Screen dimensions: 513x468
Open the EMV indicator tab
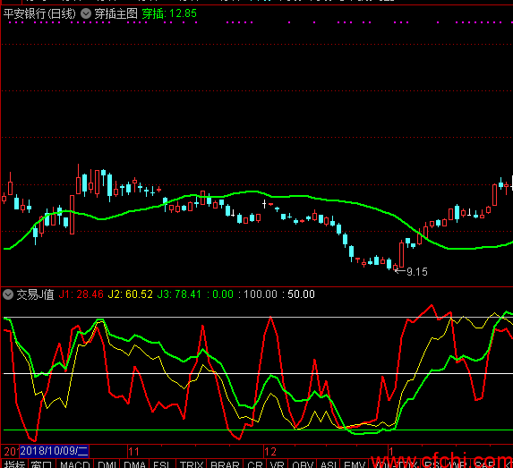(x=355, y=464)
